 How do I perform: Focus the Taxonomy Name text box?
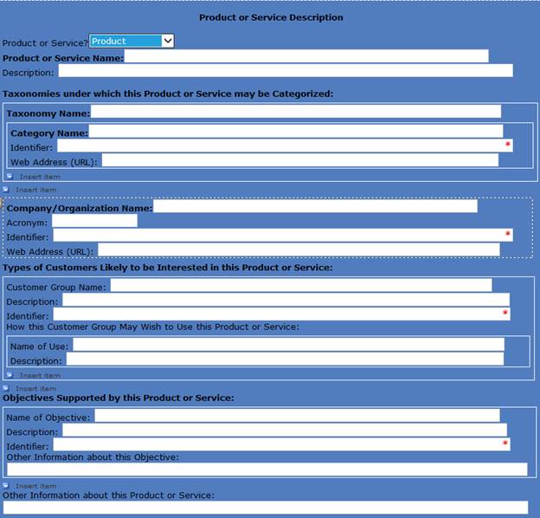[295, 112]
